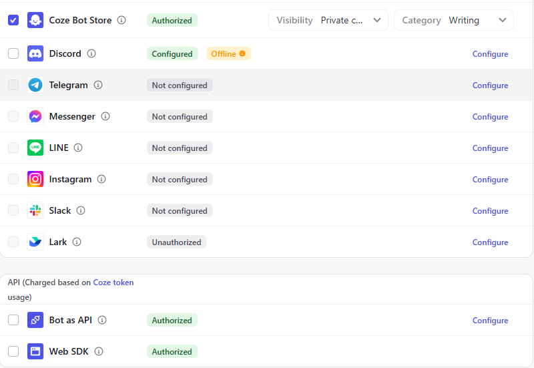534x368 pixels.
Task: Open info icon beside Instagram
Action: pos(101,179)
